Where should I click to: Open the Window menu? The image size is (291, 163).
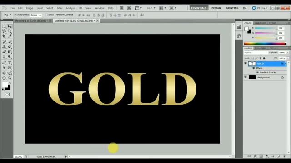100,8
